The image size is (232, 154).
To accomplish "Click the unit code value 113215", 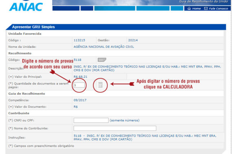I will (79, 40).
